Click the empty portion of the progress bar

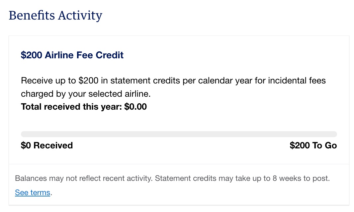[232, 134]
